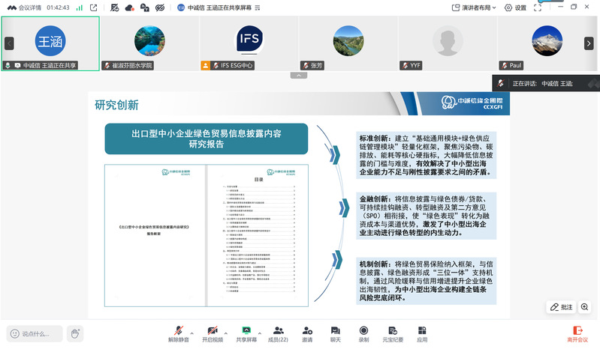Start 录制 recording

[x=363, y=334]
